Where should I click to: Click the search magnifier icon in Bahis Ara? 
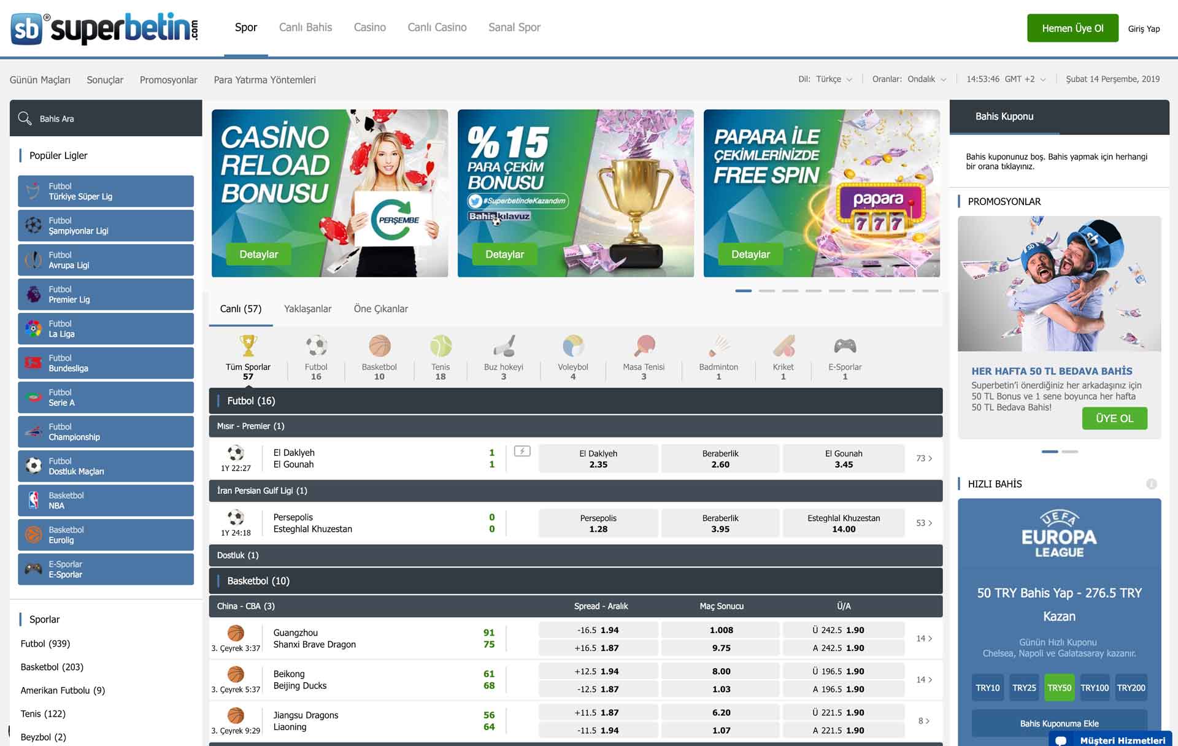click(x=25, y=118)
